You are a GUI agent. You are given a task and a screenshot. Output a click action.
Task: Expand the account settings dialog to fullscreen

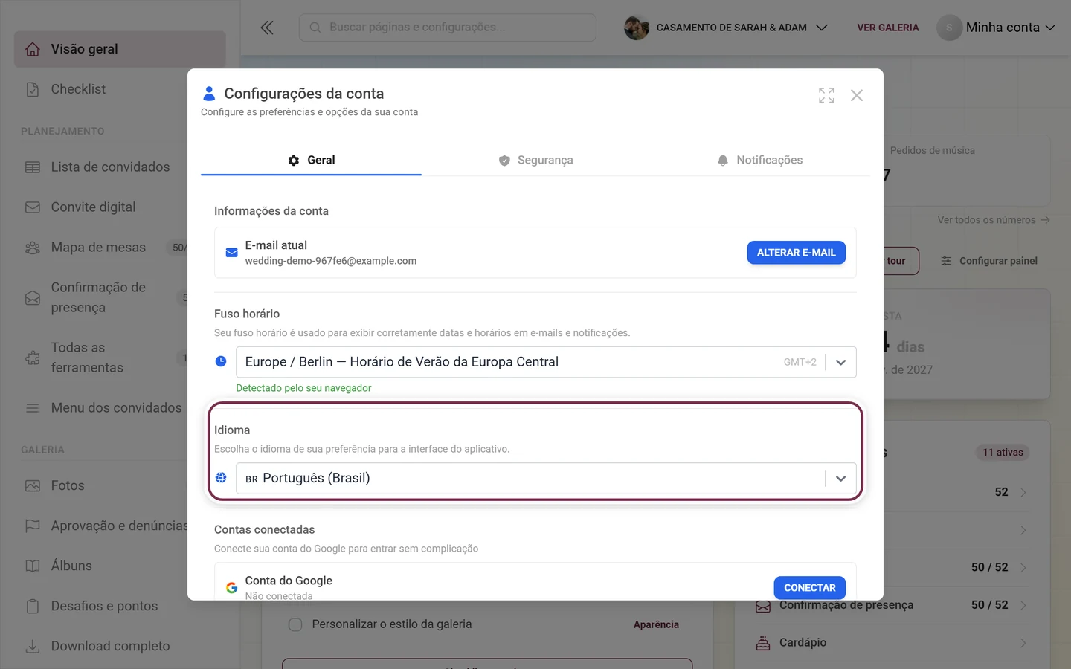click(x=826, y=95)
